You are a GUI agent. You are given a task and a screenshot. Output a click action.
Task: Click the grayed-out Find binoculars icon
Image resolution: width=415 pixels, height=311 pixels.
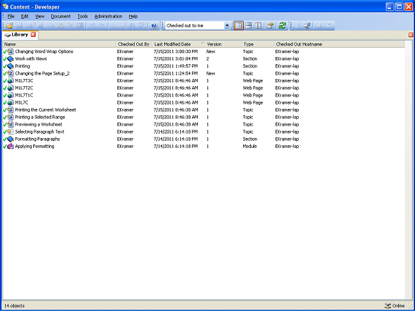point(131,26)
